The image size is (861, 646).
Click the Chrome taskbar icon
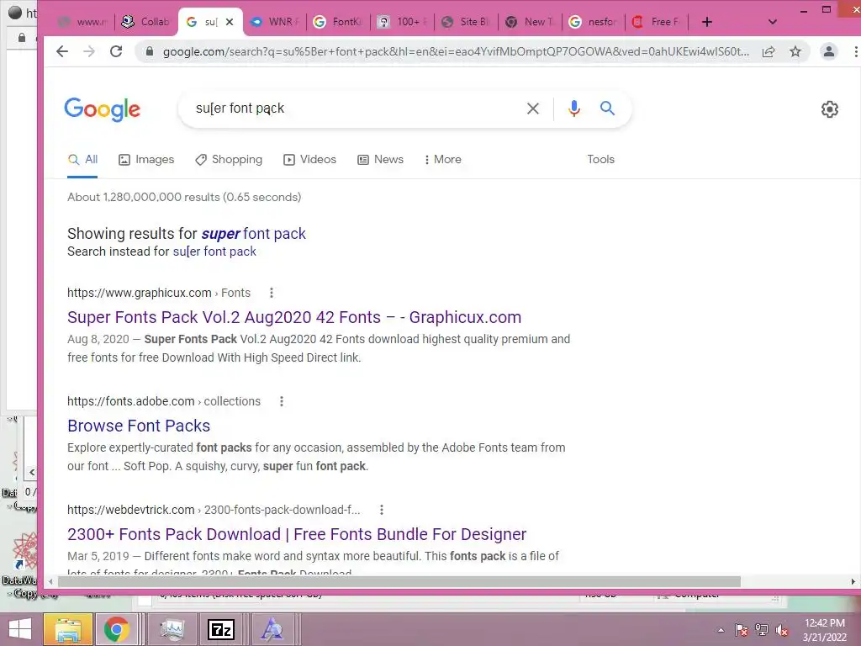[x=116, y=629]
